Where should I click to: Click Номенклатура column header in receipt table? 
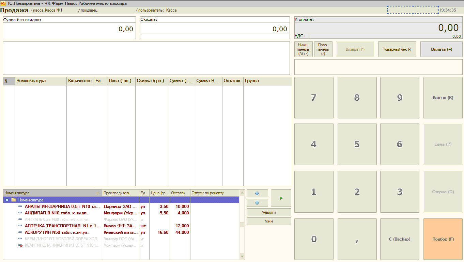point(41,81)
